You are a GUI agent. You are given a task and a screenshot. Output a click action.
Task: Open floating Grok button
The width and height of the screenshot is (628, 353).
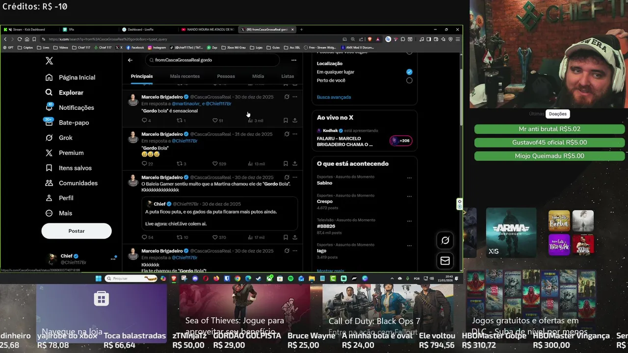click(445, 240)
